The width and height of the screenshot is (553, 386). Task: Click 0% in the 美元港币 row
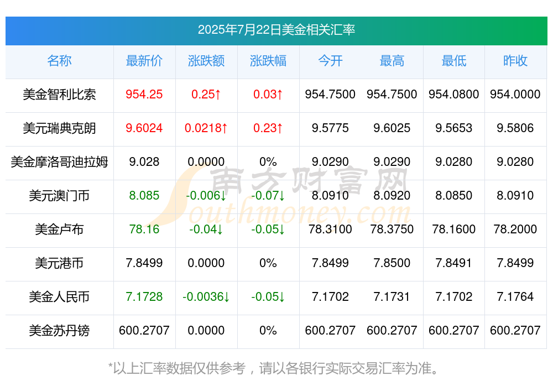click(x=268, y=263)
